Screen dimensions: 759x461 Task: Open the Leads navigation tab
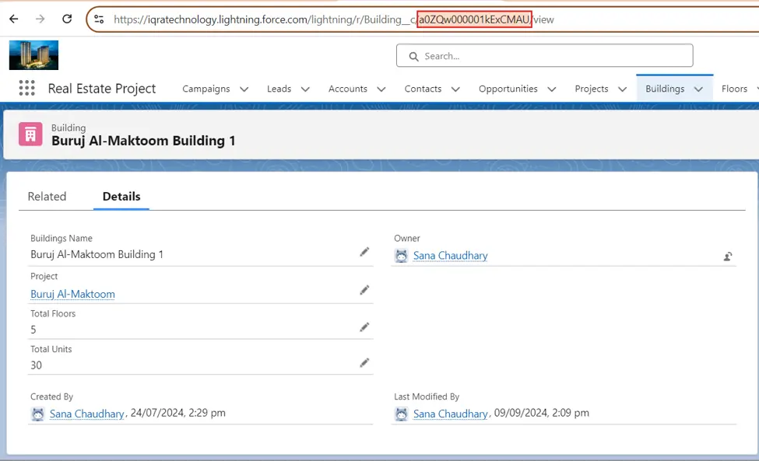tap(279, 89)
